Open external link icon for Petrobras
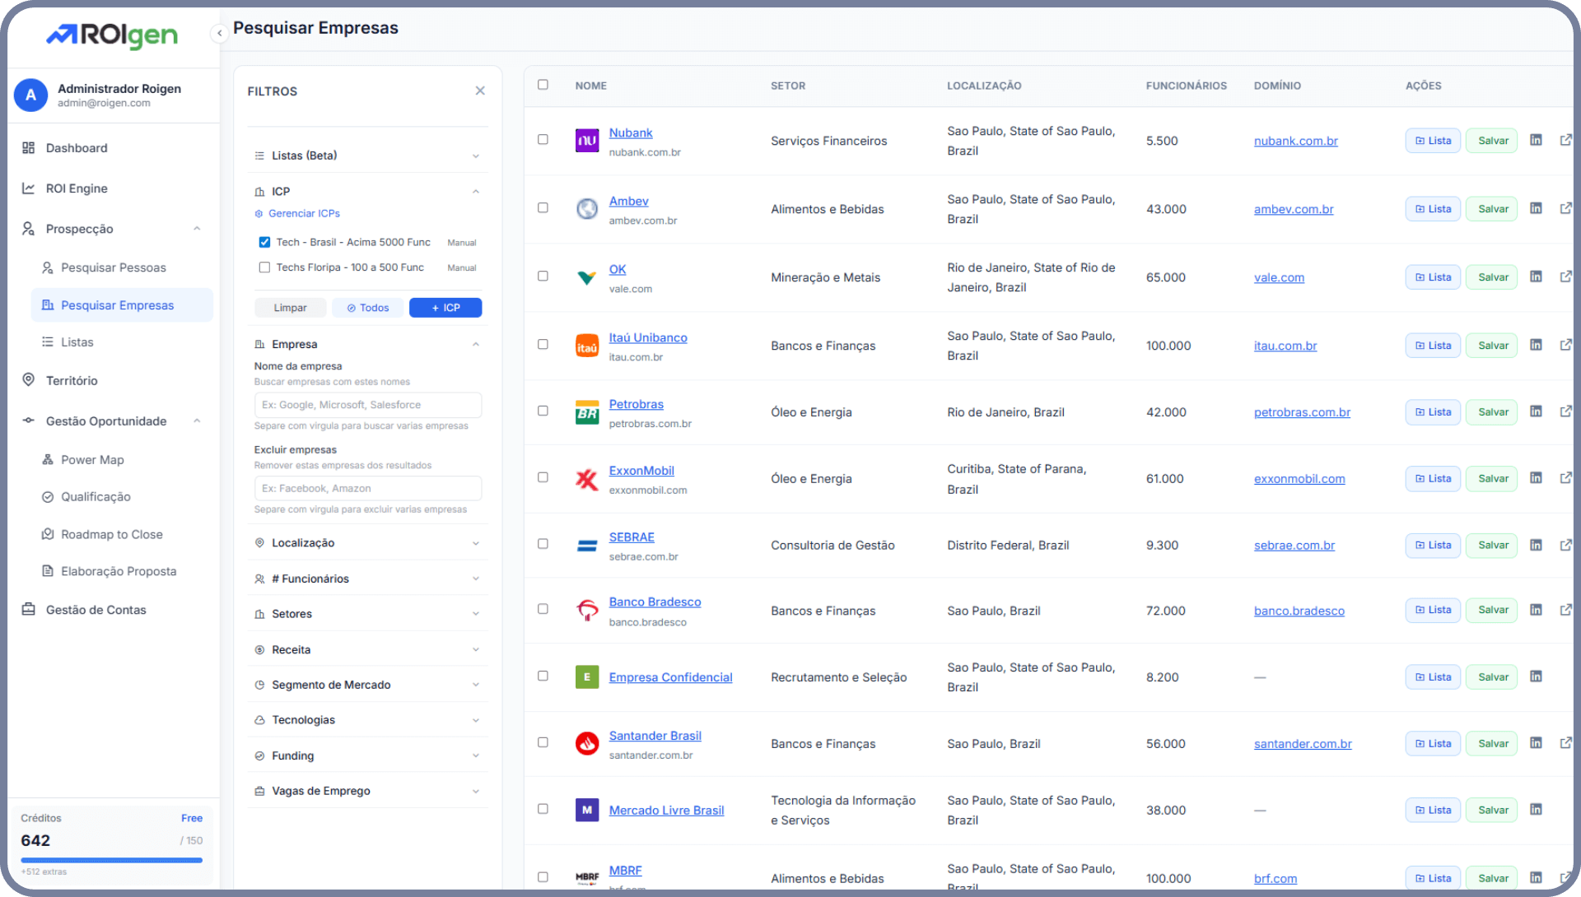The image size is (1581, 897). click(x=1565, y=411)
